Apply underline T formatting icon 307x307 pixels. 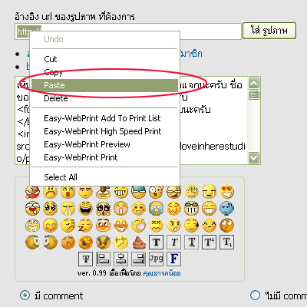tap(192, 242)
